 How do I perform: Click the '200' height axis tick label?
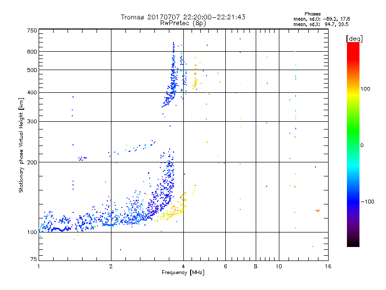tap(32, 162)
